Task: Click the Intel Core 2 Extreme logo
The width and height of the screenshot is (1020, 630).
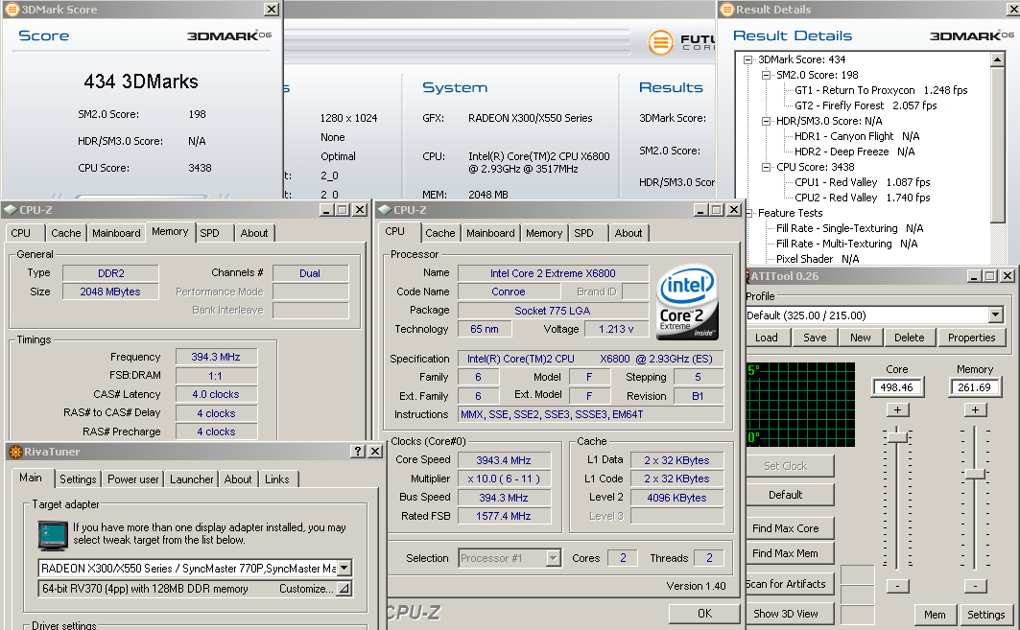Action: point(687,302)
